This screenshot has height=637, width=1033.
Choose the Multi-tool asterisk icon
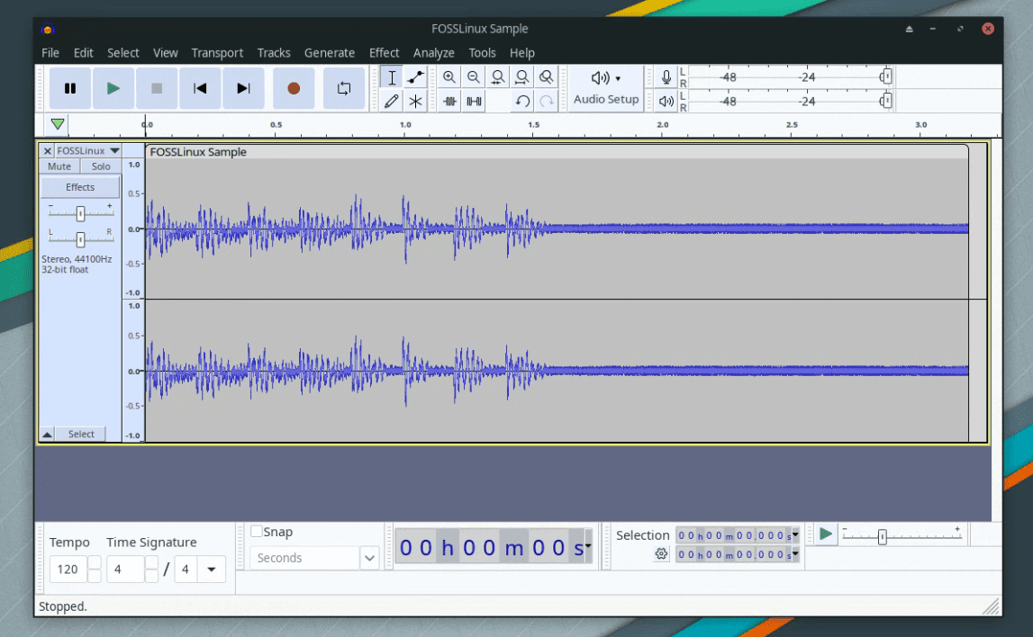(x=415, y=101)
